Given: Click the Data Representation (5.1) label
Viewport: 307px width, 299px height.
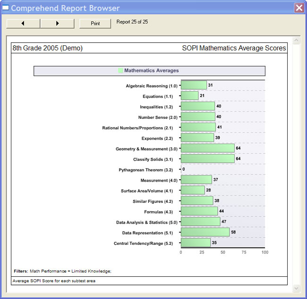Looking at the screenshot, I should [147, 233].
